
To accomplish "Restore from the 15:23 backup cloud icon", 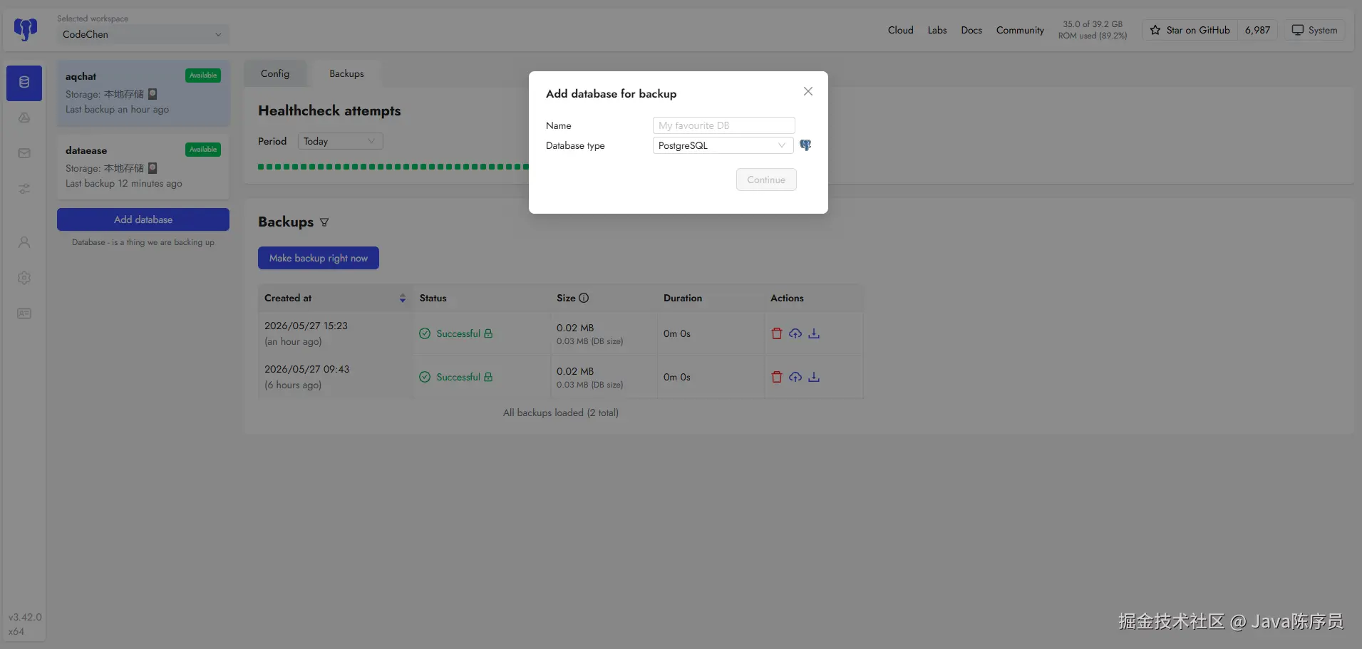I will tap(795, 333).
